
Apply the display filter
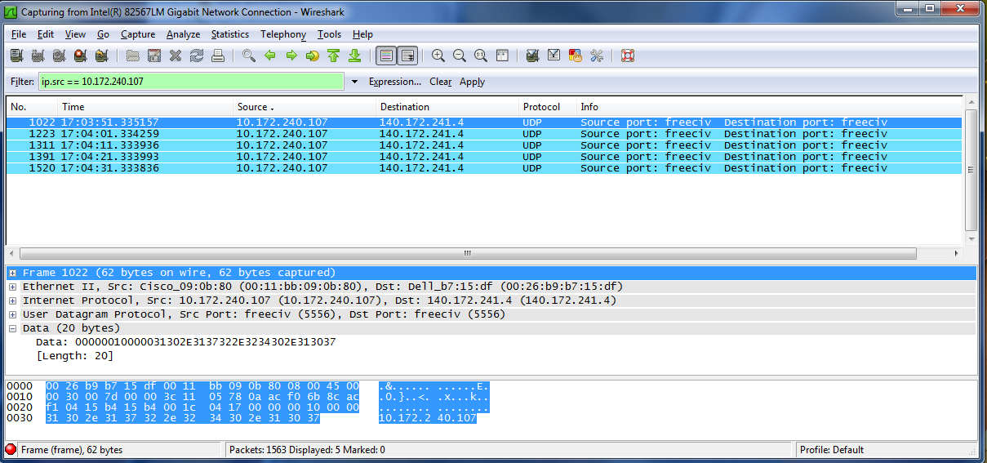click(x=472, y=82)
